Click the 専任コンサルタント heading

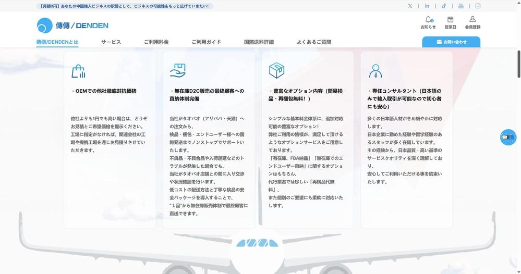[404, 98]
